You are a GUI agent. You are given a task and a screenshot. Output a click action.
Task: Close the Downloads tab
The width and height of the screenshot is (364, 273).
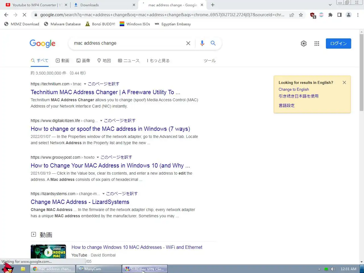tap(134, 5)
